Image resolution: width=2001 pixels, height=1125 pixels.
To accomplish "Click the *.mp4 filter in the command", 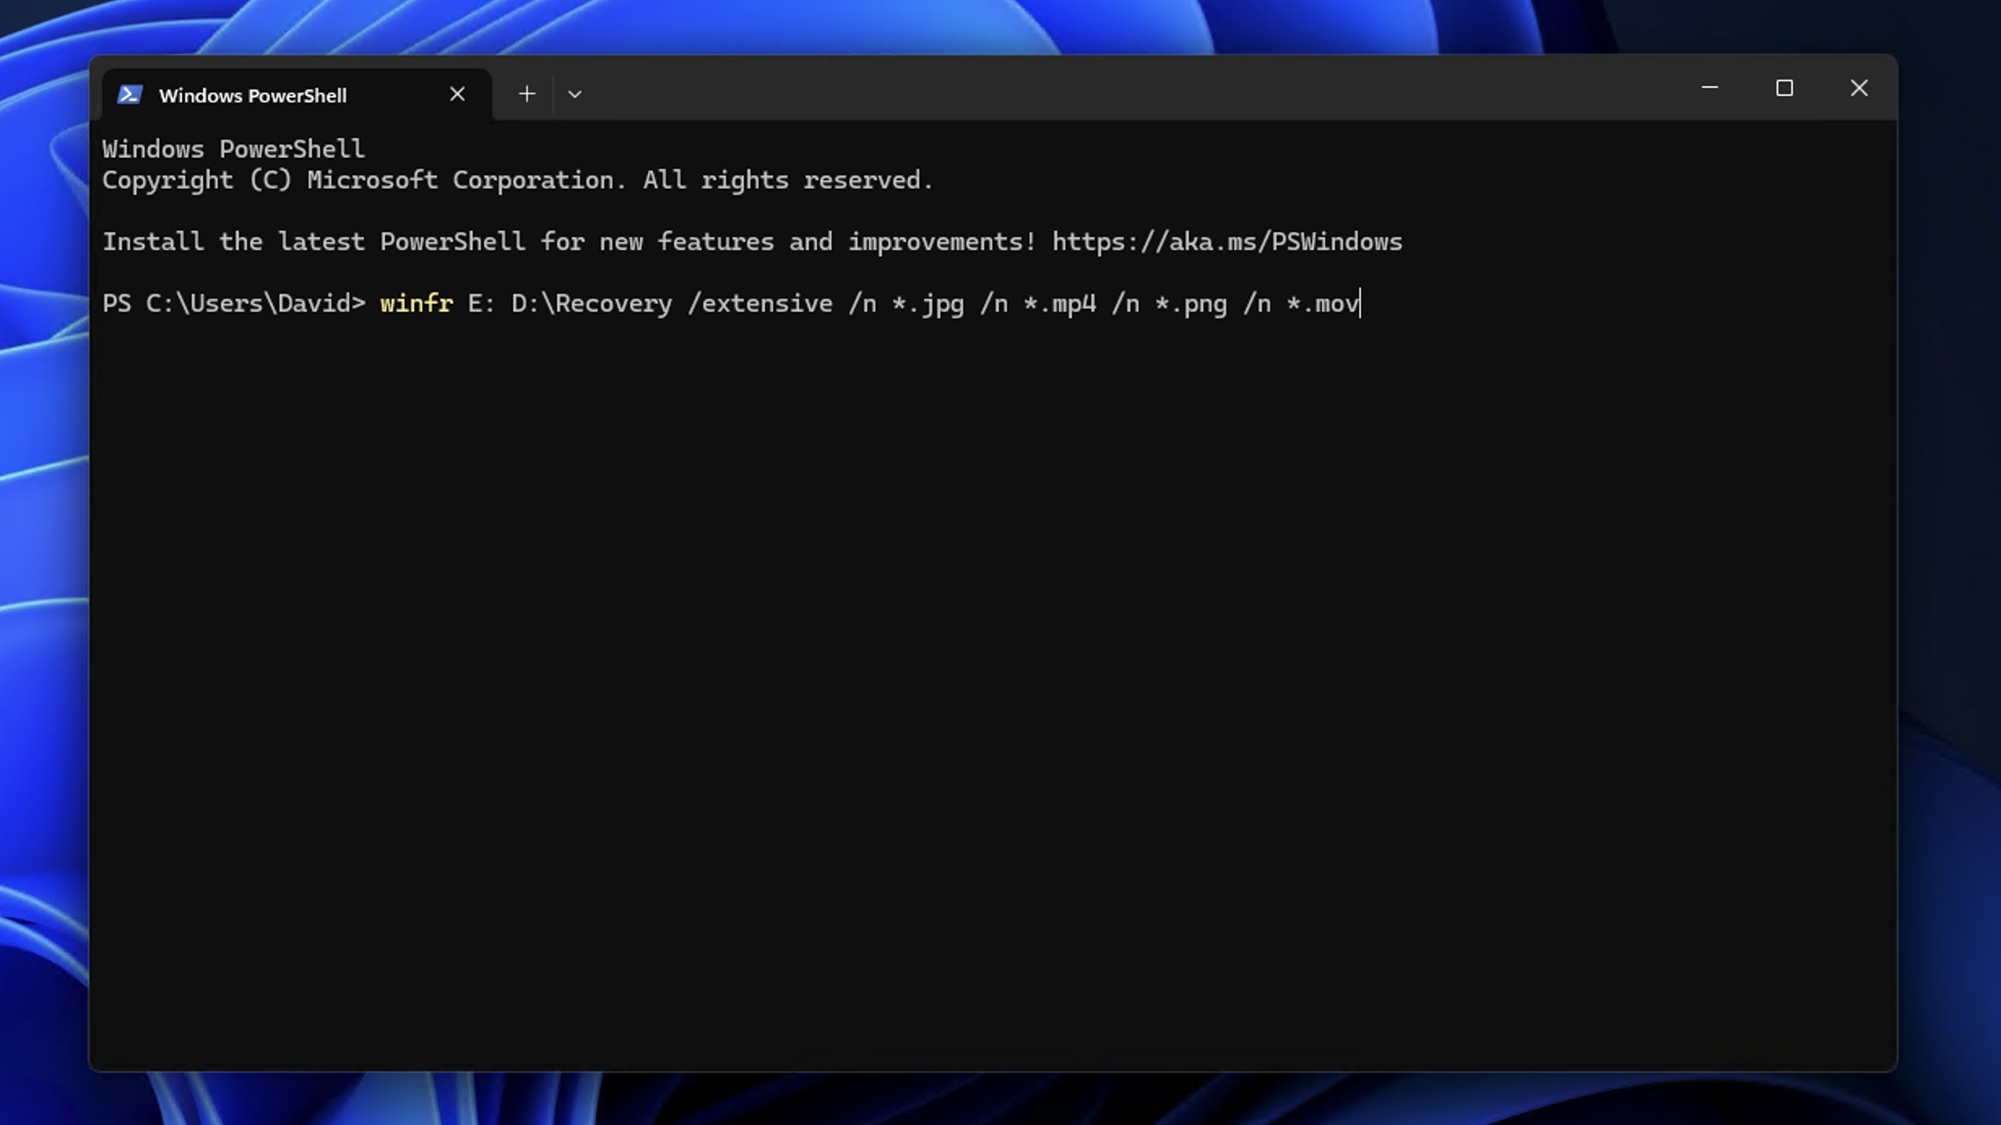I will pos(1059,304).
